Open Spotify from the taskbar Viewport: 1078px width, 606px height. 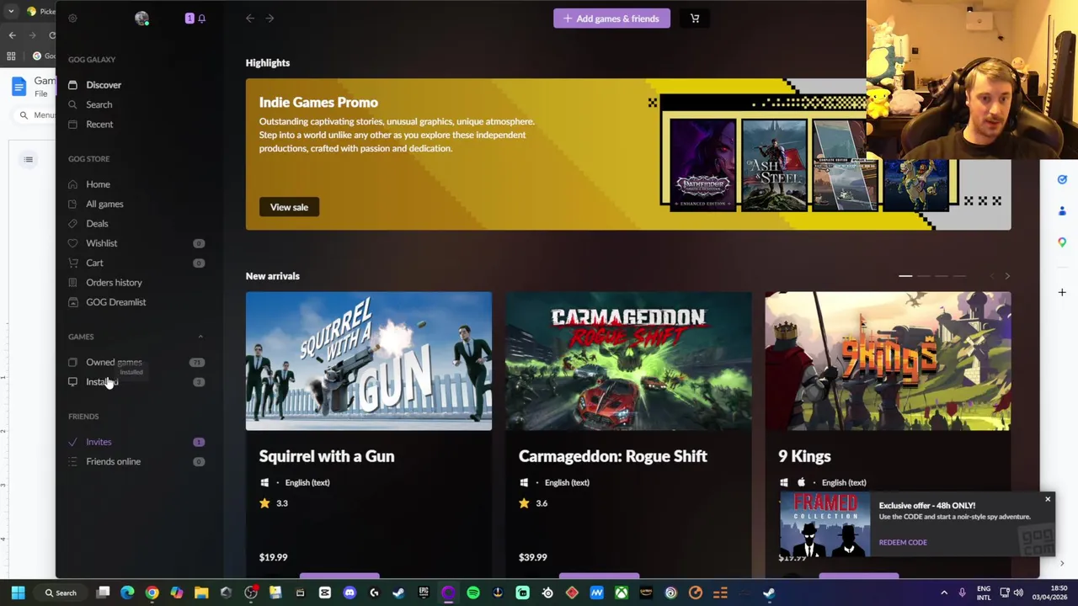click(473, 593)
